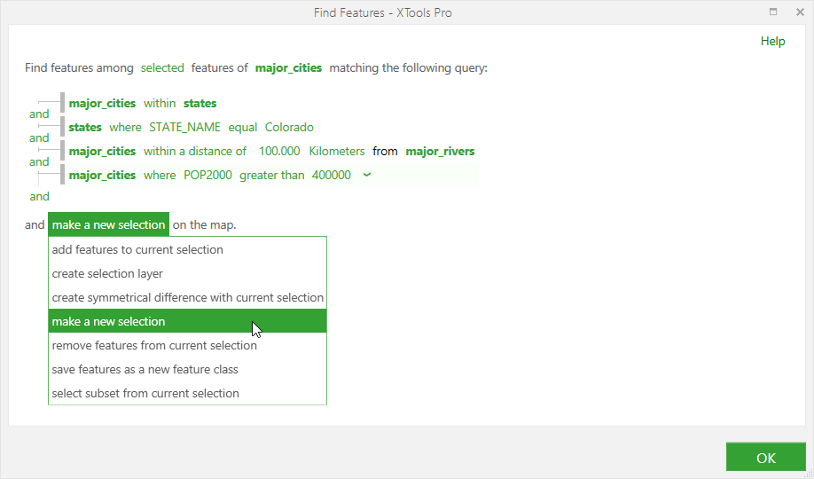This screenshot has width=814, height=479.
Task: Change 'within a distance of' operator
Action: click(x=195, y=151)
